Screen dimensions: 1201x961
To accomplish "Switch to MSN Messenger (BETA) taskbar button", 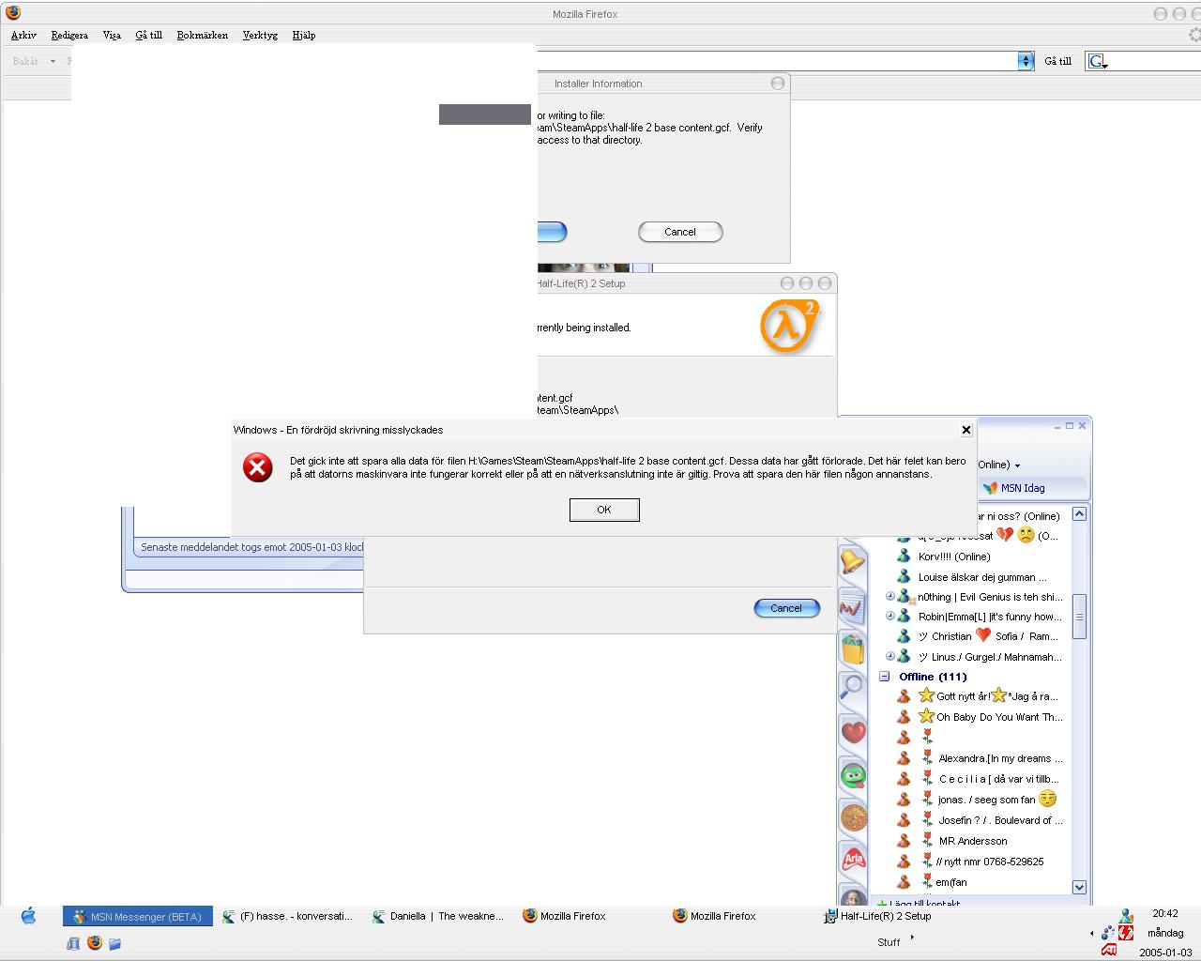I will point(138,917).
